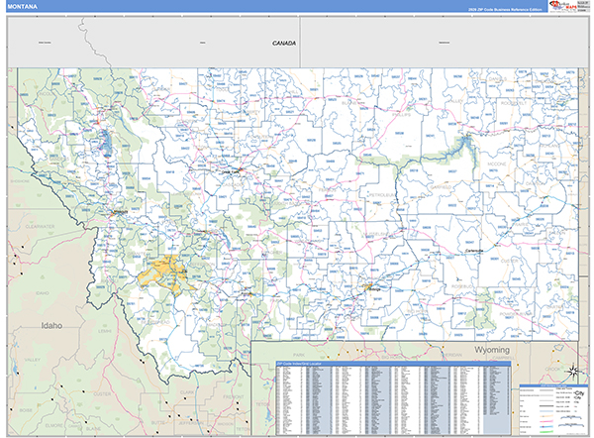This screenshot has width=594, height=438.
Task: Click the Missoula city marker
Action: [120, 212]
